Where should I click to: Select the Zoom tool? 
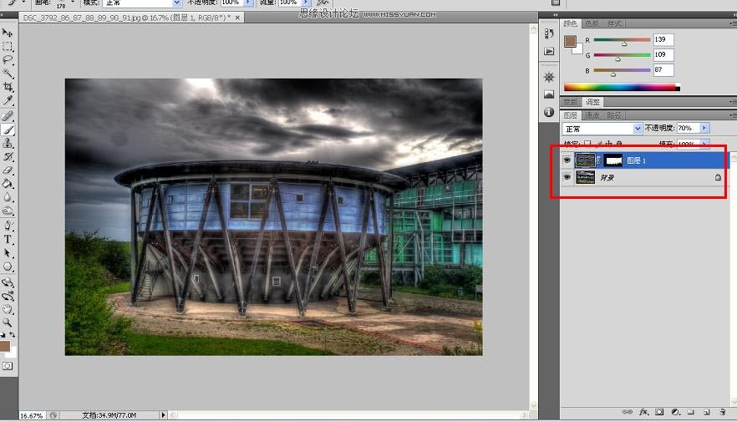click(x=8, y=323)
